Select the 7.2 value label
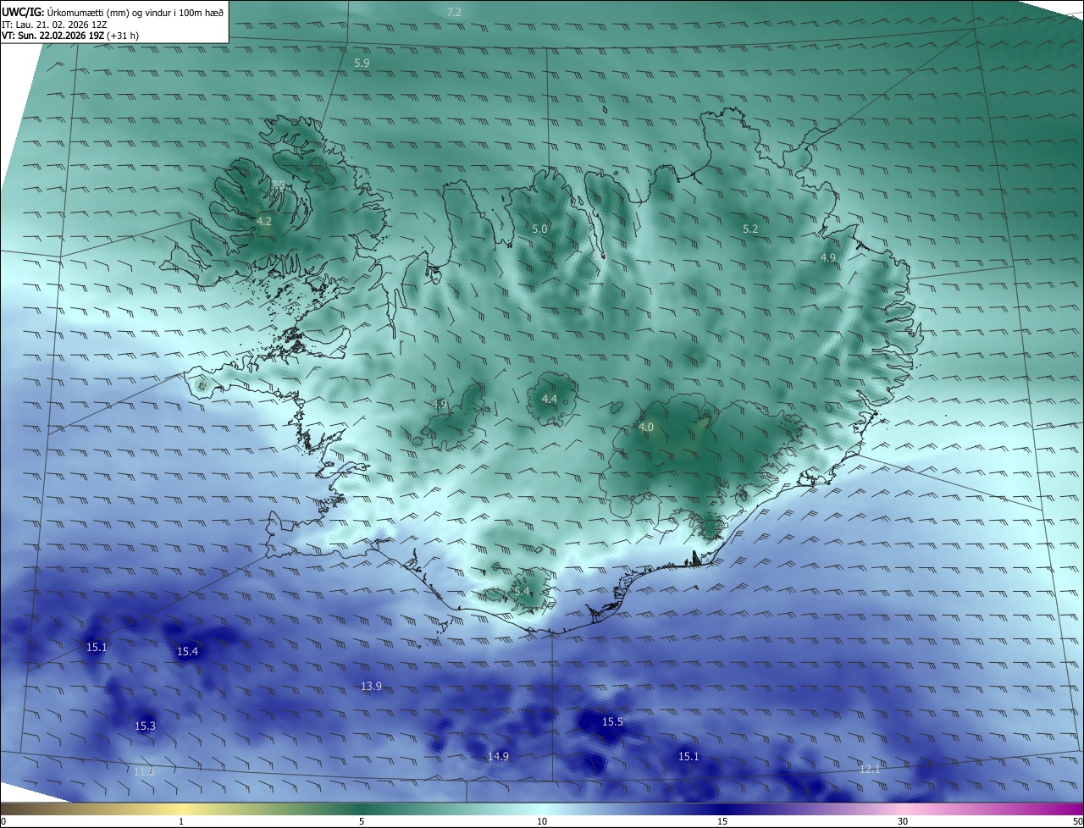This screenshot has height=828, width=1084. [454, 12]
